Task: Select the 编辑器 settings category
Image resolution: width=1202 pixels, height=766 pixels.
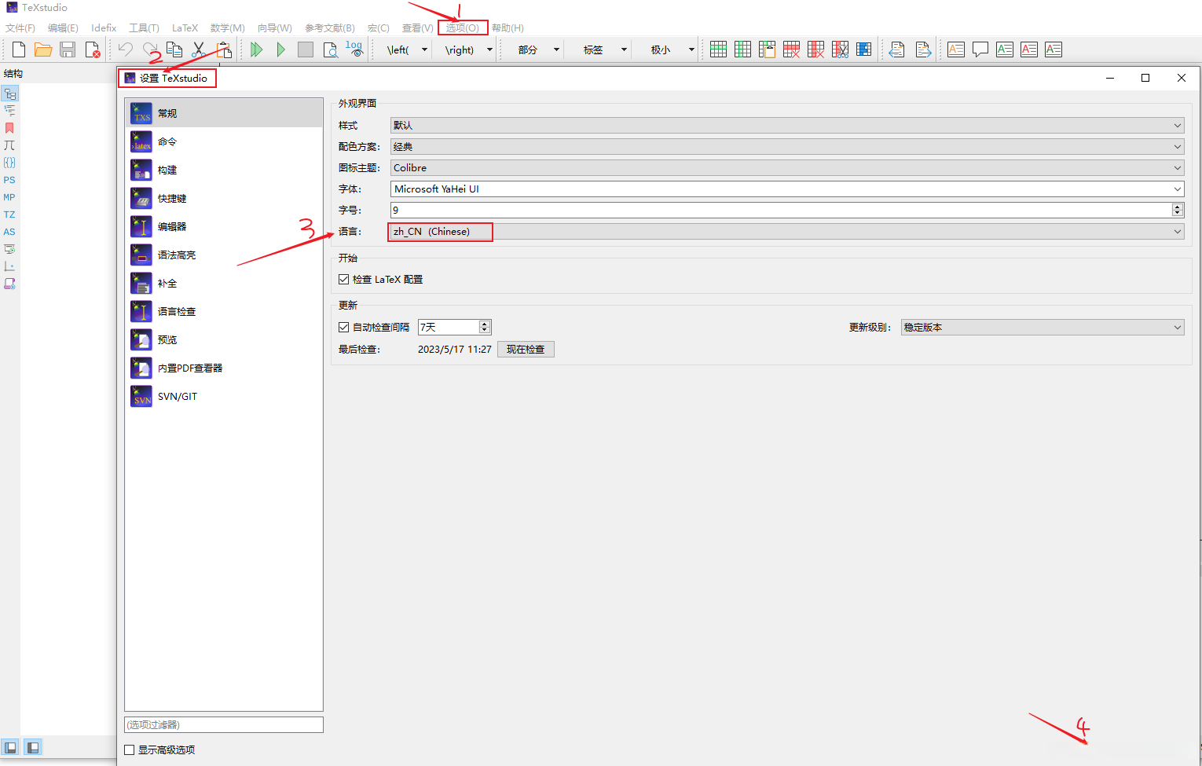Action: click(x=224, y=226)
